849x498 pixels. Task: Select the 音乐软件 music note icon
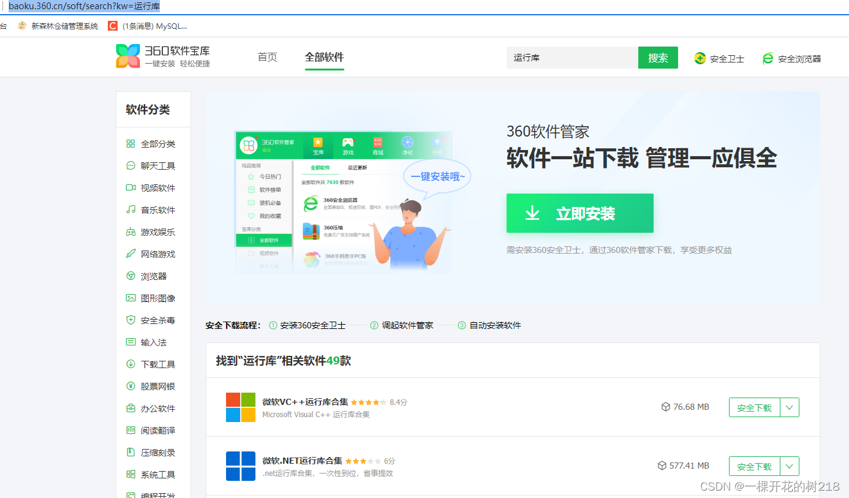click(x=130, y=210)
